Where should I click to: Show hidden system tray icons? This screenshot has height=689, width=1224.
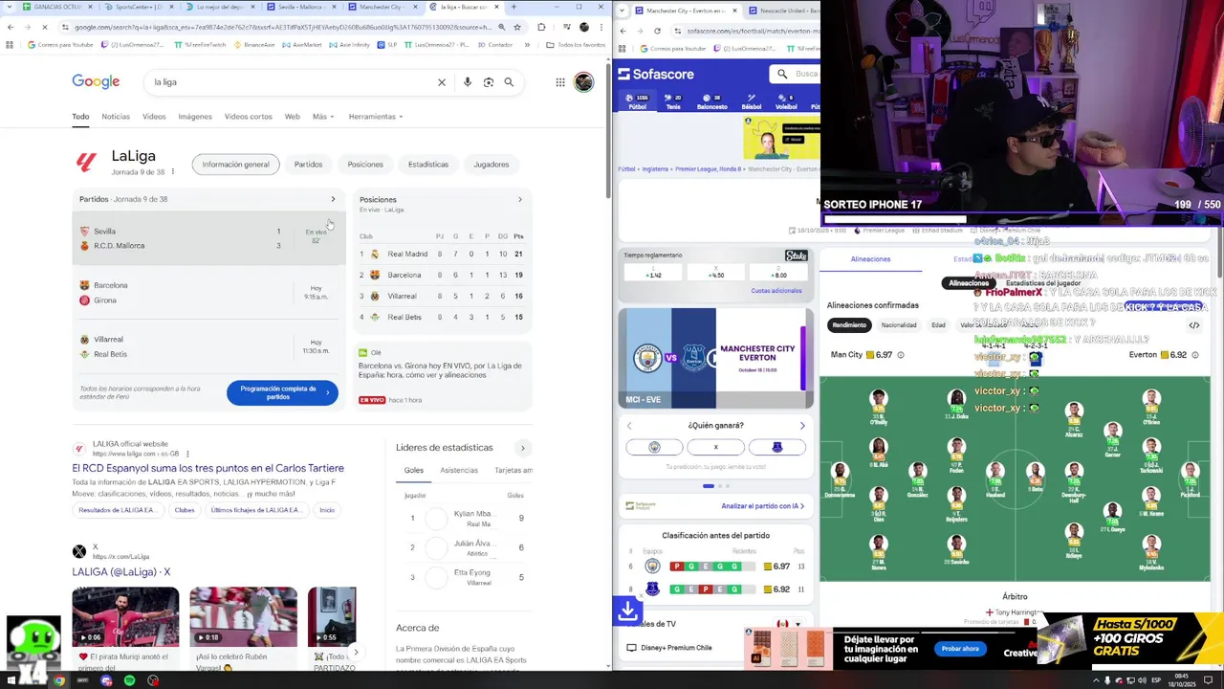(1096, 680)
